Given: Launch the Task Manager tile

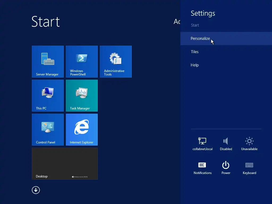Looking at the screenshot, I should (x=82, y=96).
